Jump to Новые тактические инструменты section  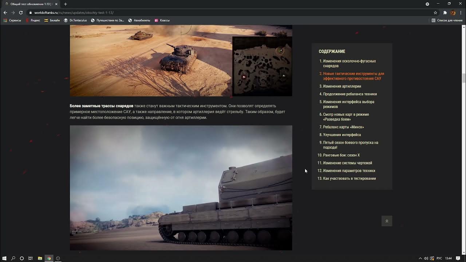[x=353, y=76]
